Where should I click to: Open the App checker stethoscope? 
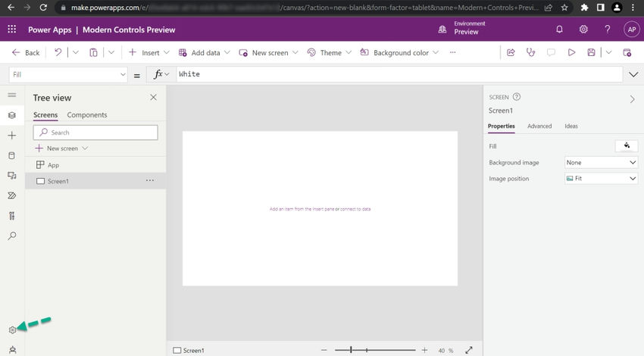pos(530,52)
